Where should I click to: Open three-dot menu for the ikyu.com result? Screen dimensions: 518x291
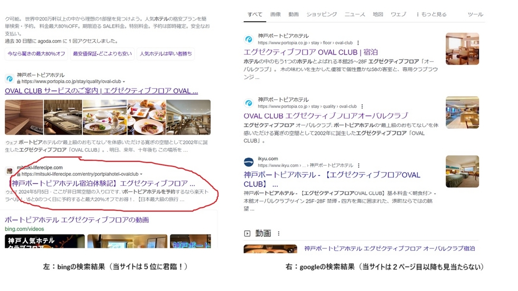(359, 166)
